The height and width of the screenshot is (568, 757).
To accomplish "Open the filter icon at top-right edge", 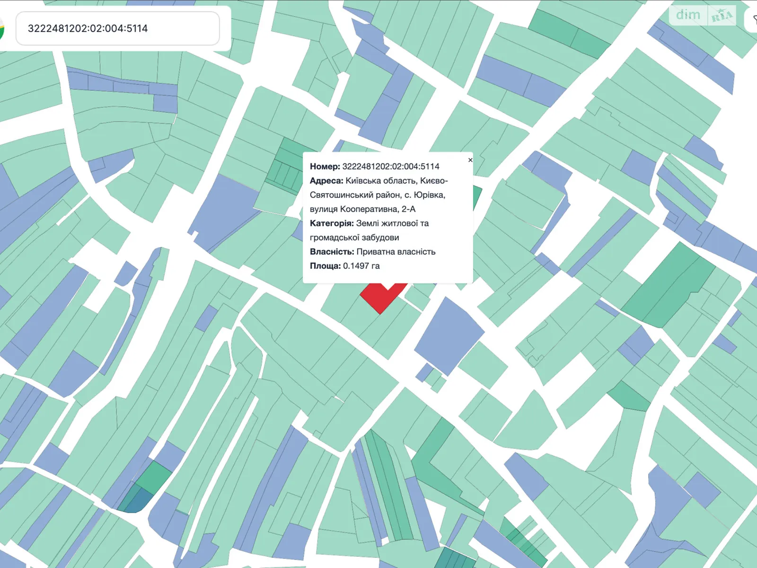I will click(753, 20).
